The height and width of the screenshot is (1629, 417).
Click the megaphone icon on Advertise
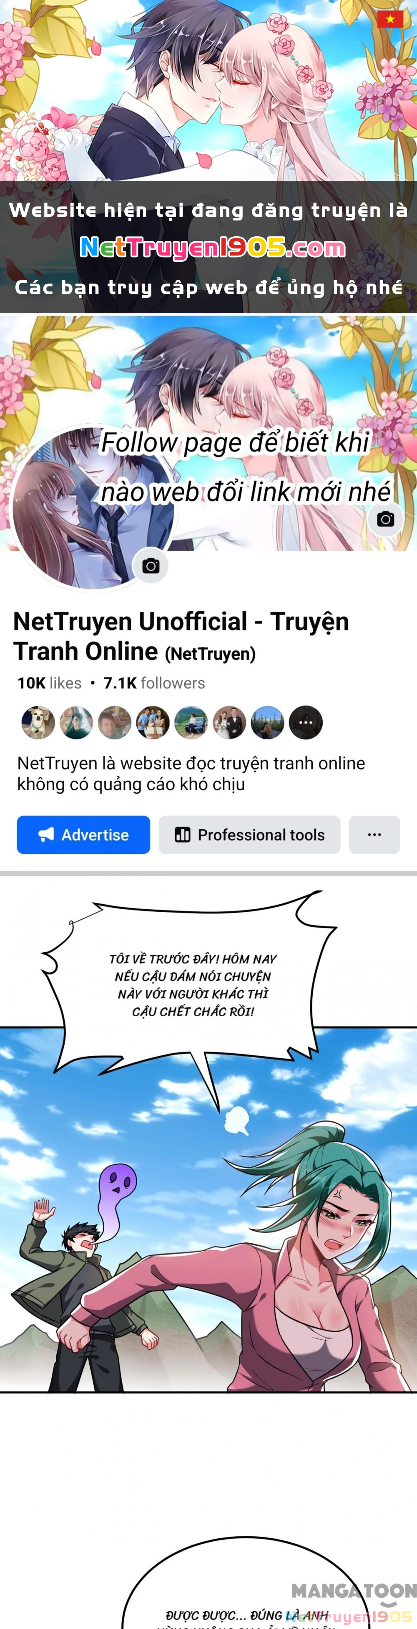click(46, 835)
